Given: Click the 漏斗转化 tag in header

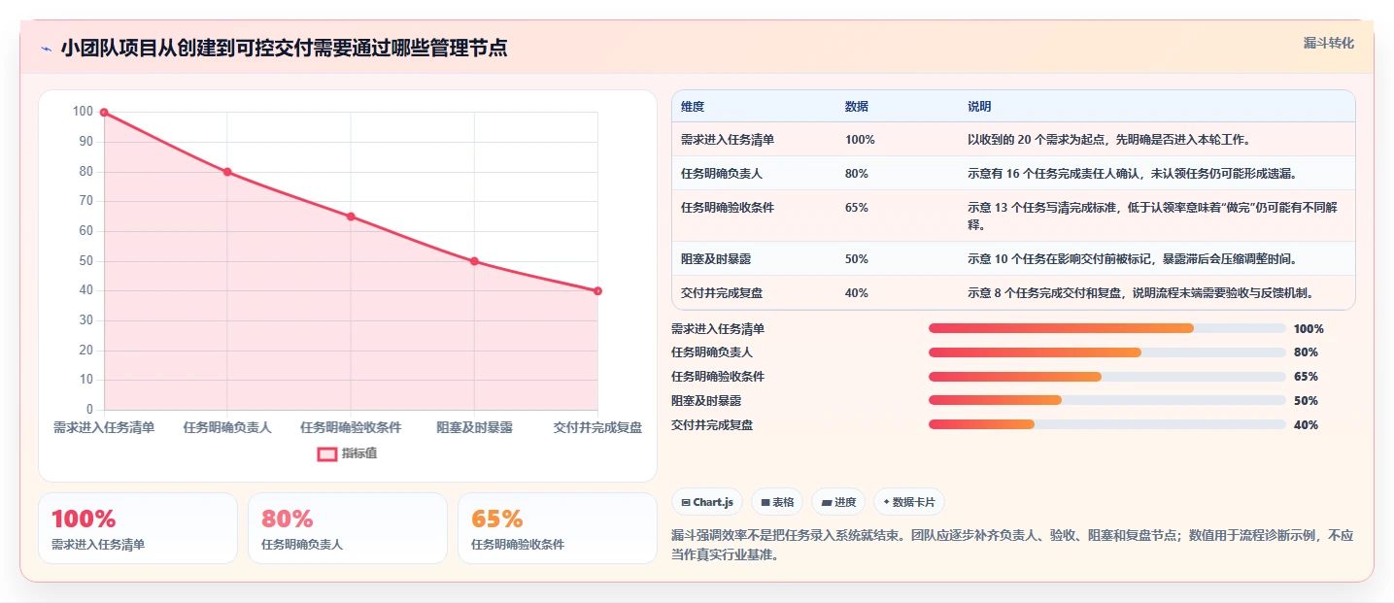Looking at the screenshot, I should point(1328,43).
